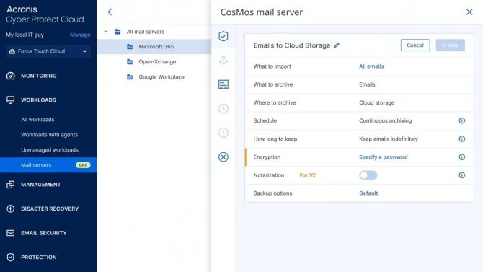
Task: Select Mail servers submenu item
Action: click(48, 165)
